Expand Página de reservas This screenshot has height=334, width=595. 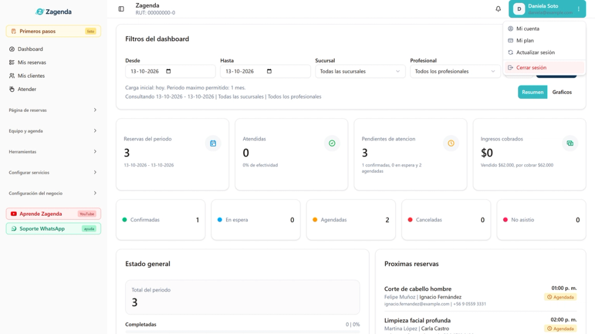click(x=53, y=110)
